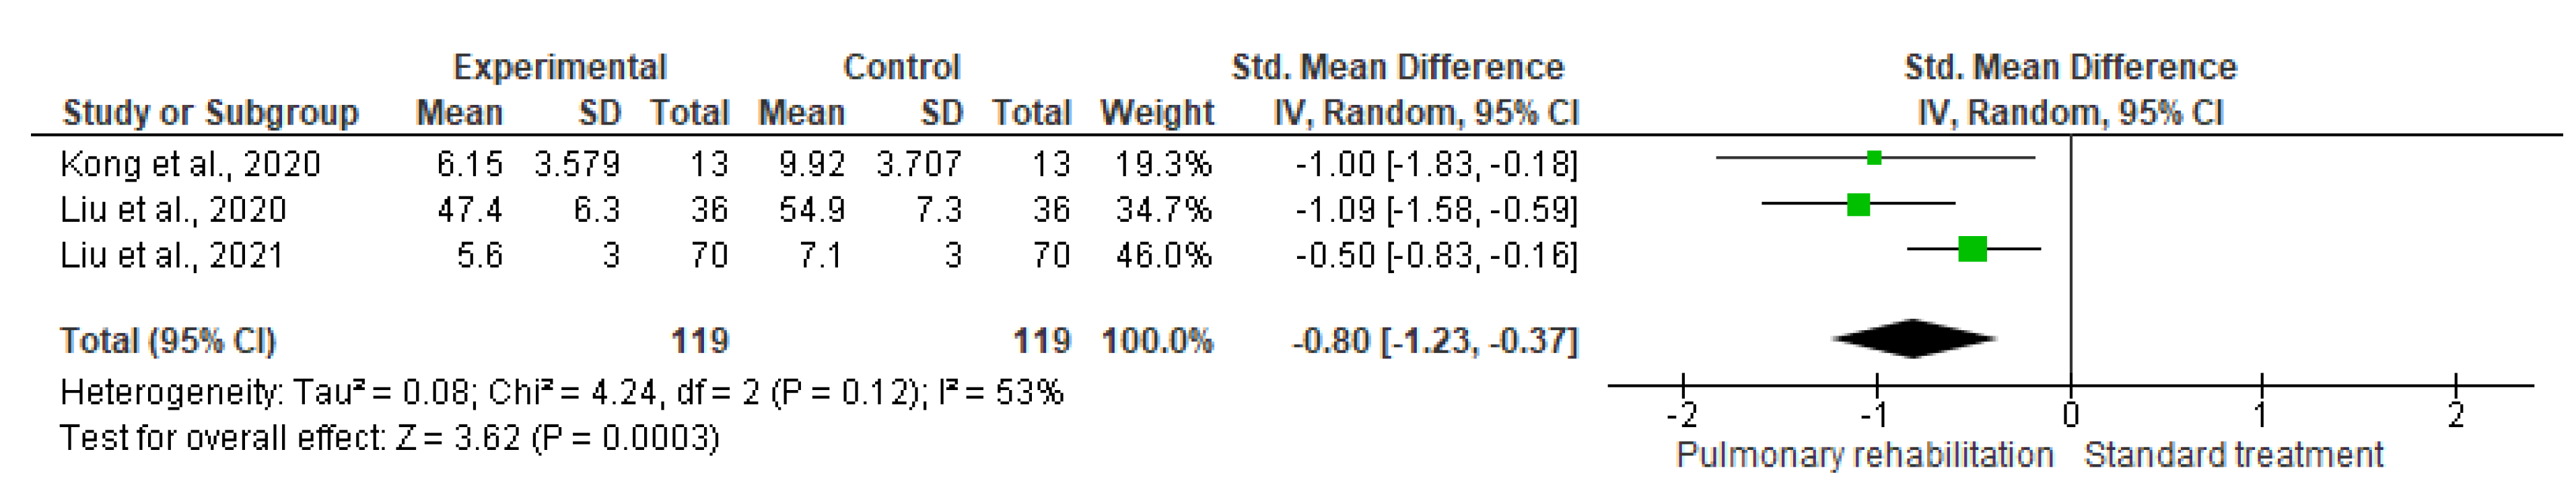Select the 'Liu et al., 2021' study label
This screenshot has height=497, width=2576.
point(172,256)
